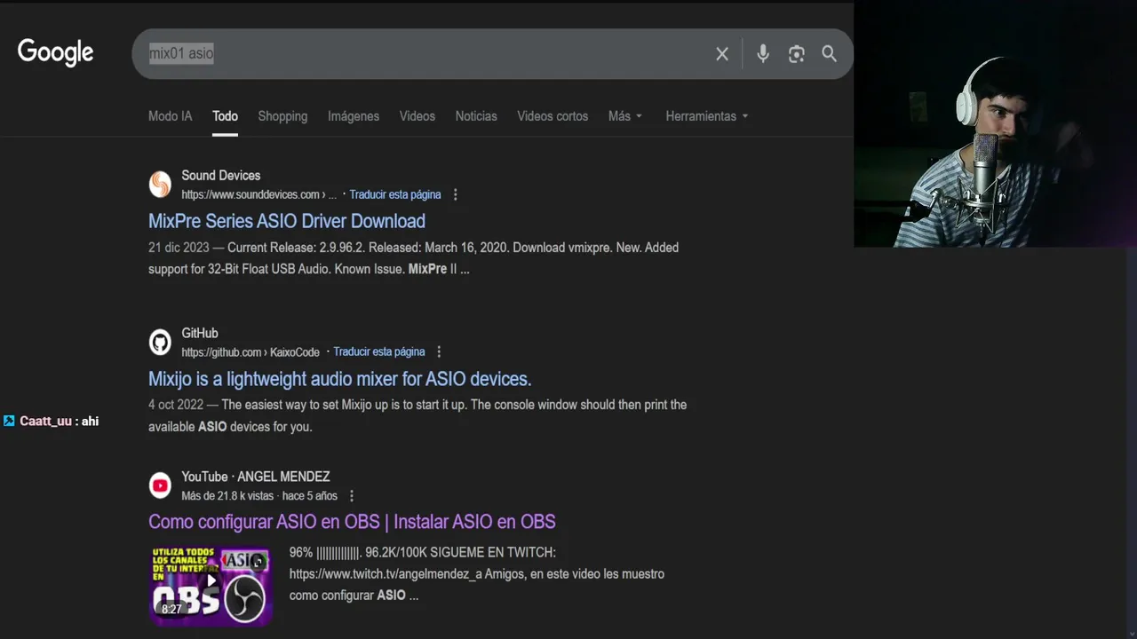Select the Todo tab
The width and height of the screenshot is (1137, 639).
click(225, 116)
